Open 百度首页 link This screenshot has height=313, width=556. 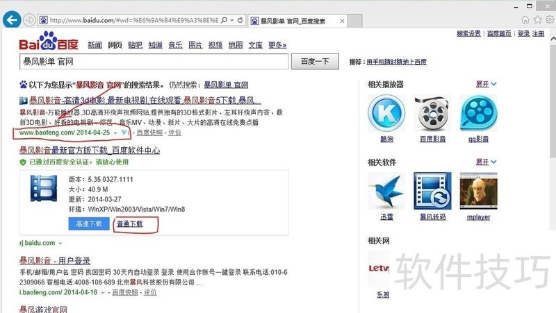pos(499,33)
